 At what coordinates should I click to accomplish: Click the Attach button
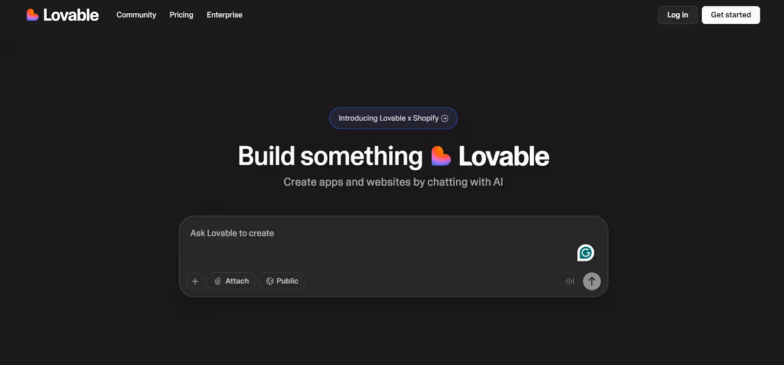(231, 281)
